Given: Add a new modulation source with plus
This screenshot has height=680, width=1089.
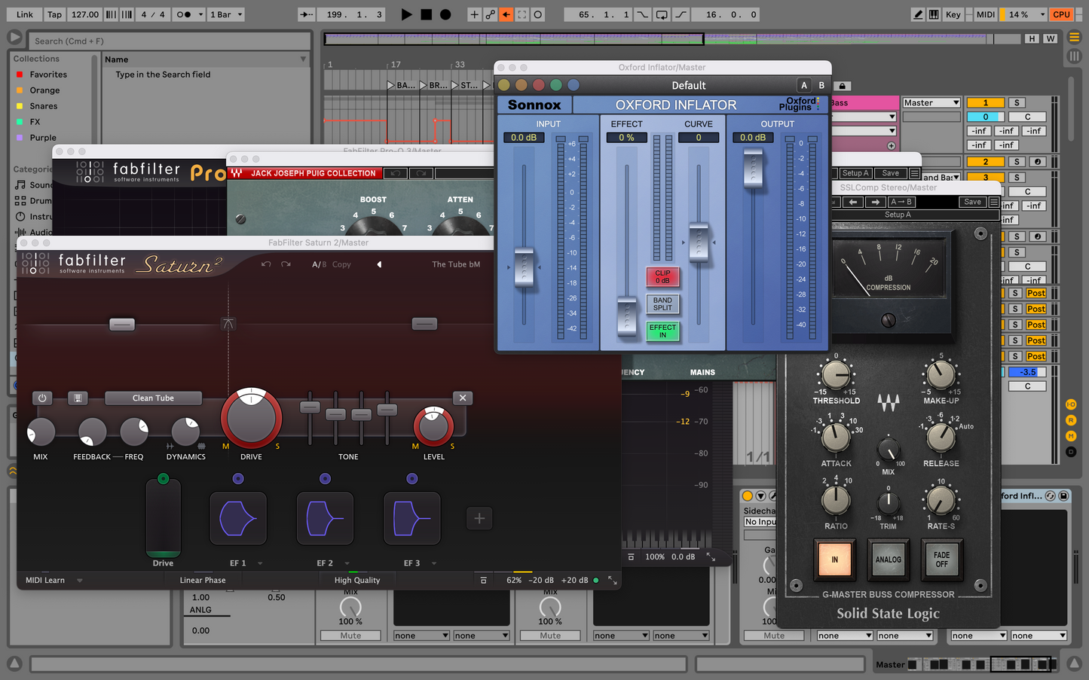Looking at the screenshot, I should click(x=479, y=518).
